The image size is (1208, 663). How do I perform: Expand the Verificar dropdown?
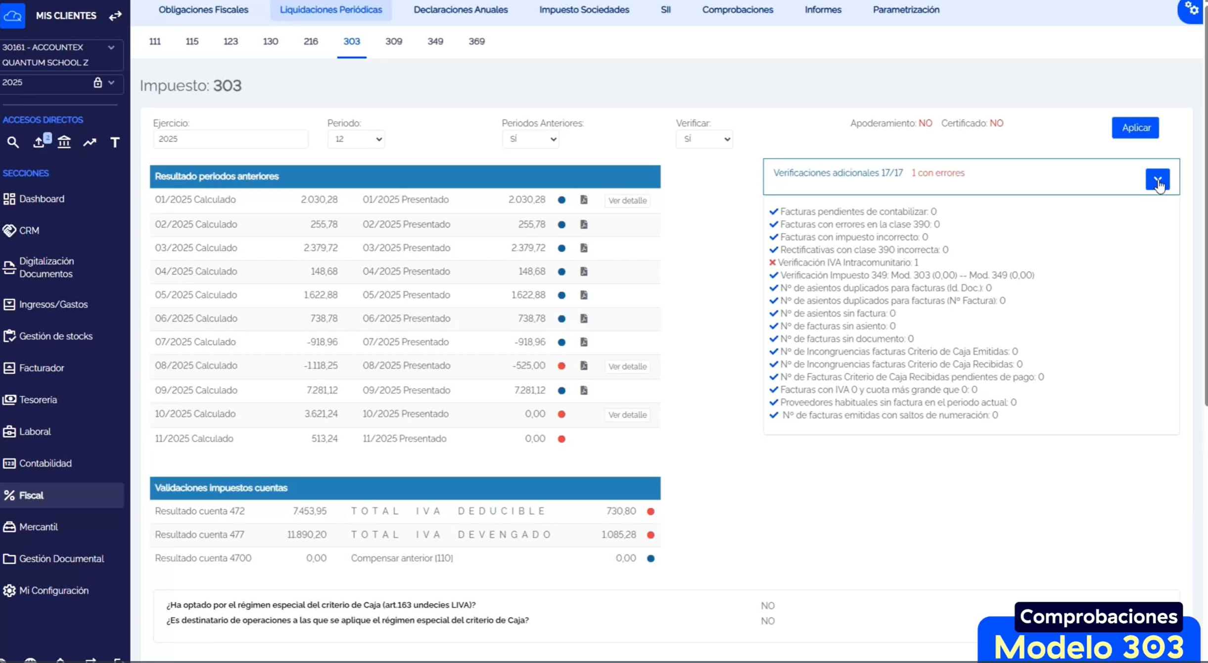point(704,139)
